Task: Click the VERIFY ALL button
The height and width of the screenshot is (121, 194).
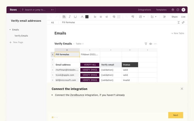Action: click(x=90, y=65)
